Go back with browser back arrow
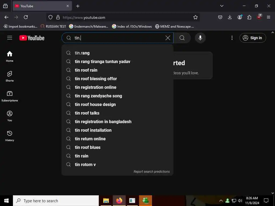The height and width of the screenshot is (206, 275). point(6,17)
